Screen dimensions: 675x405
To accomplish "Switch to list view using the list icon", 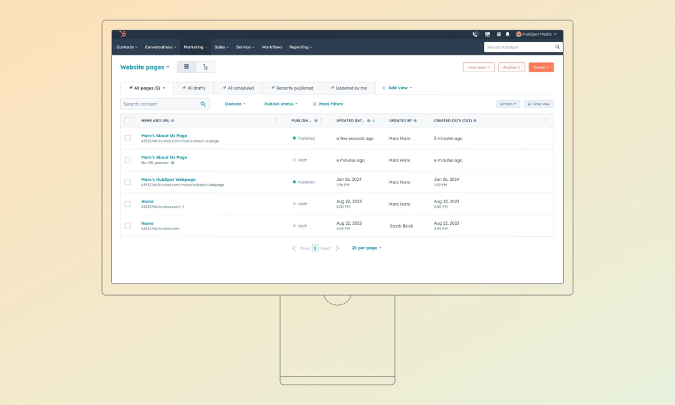I will [x=186, y=67].
